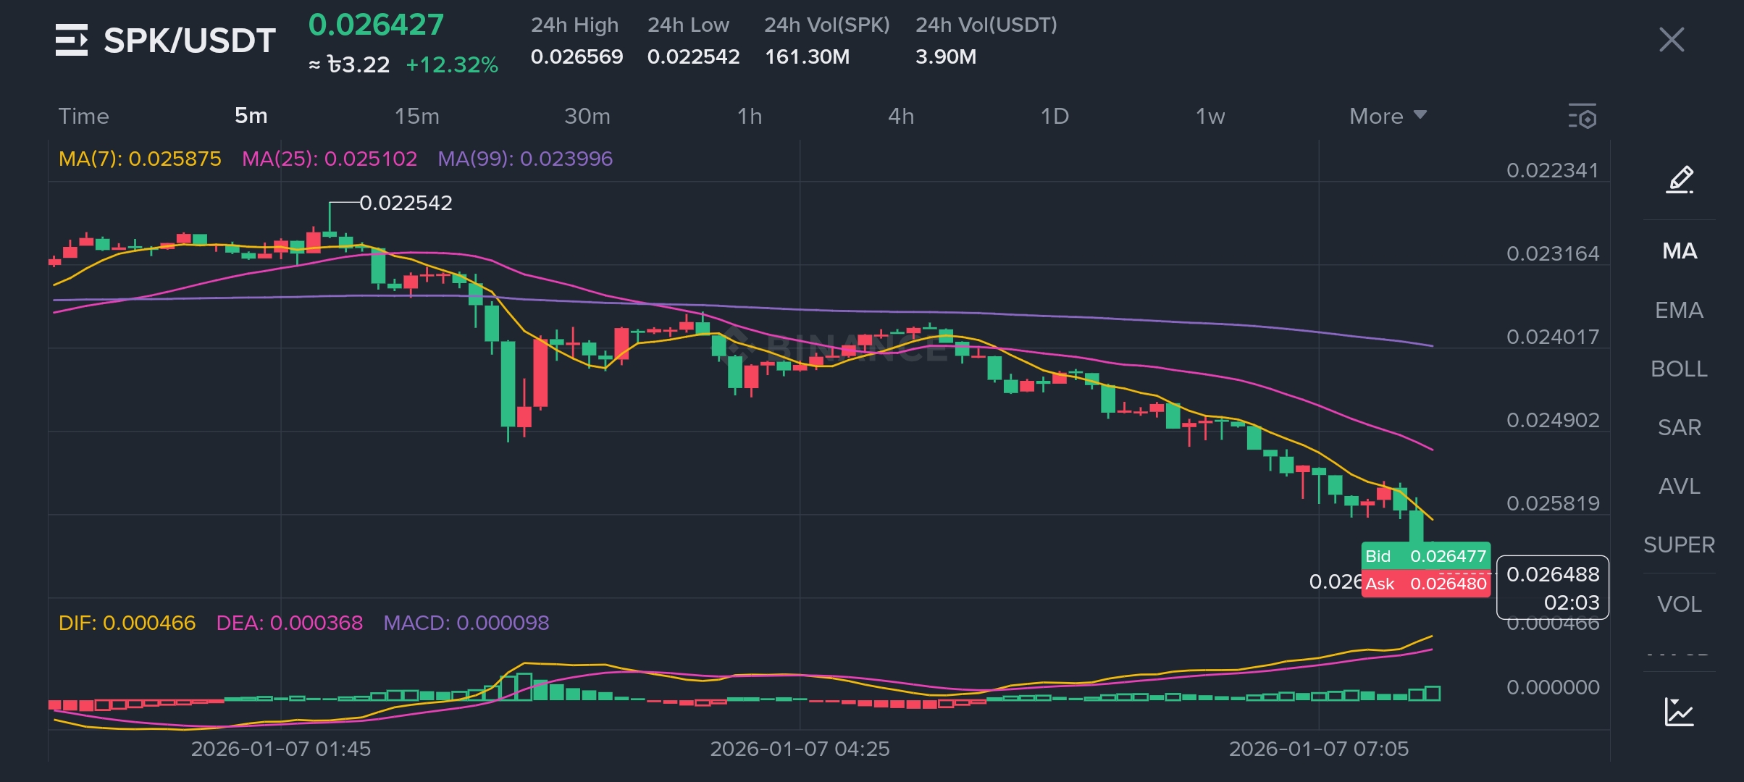
Task: Expand the More timeframes dropdown
Action: (x=1387, y=116)
